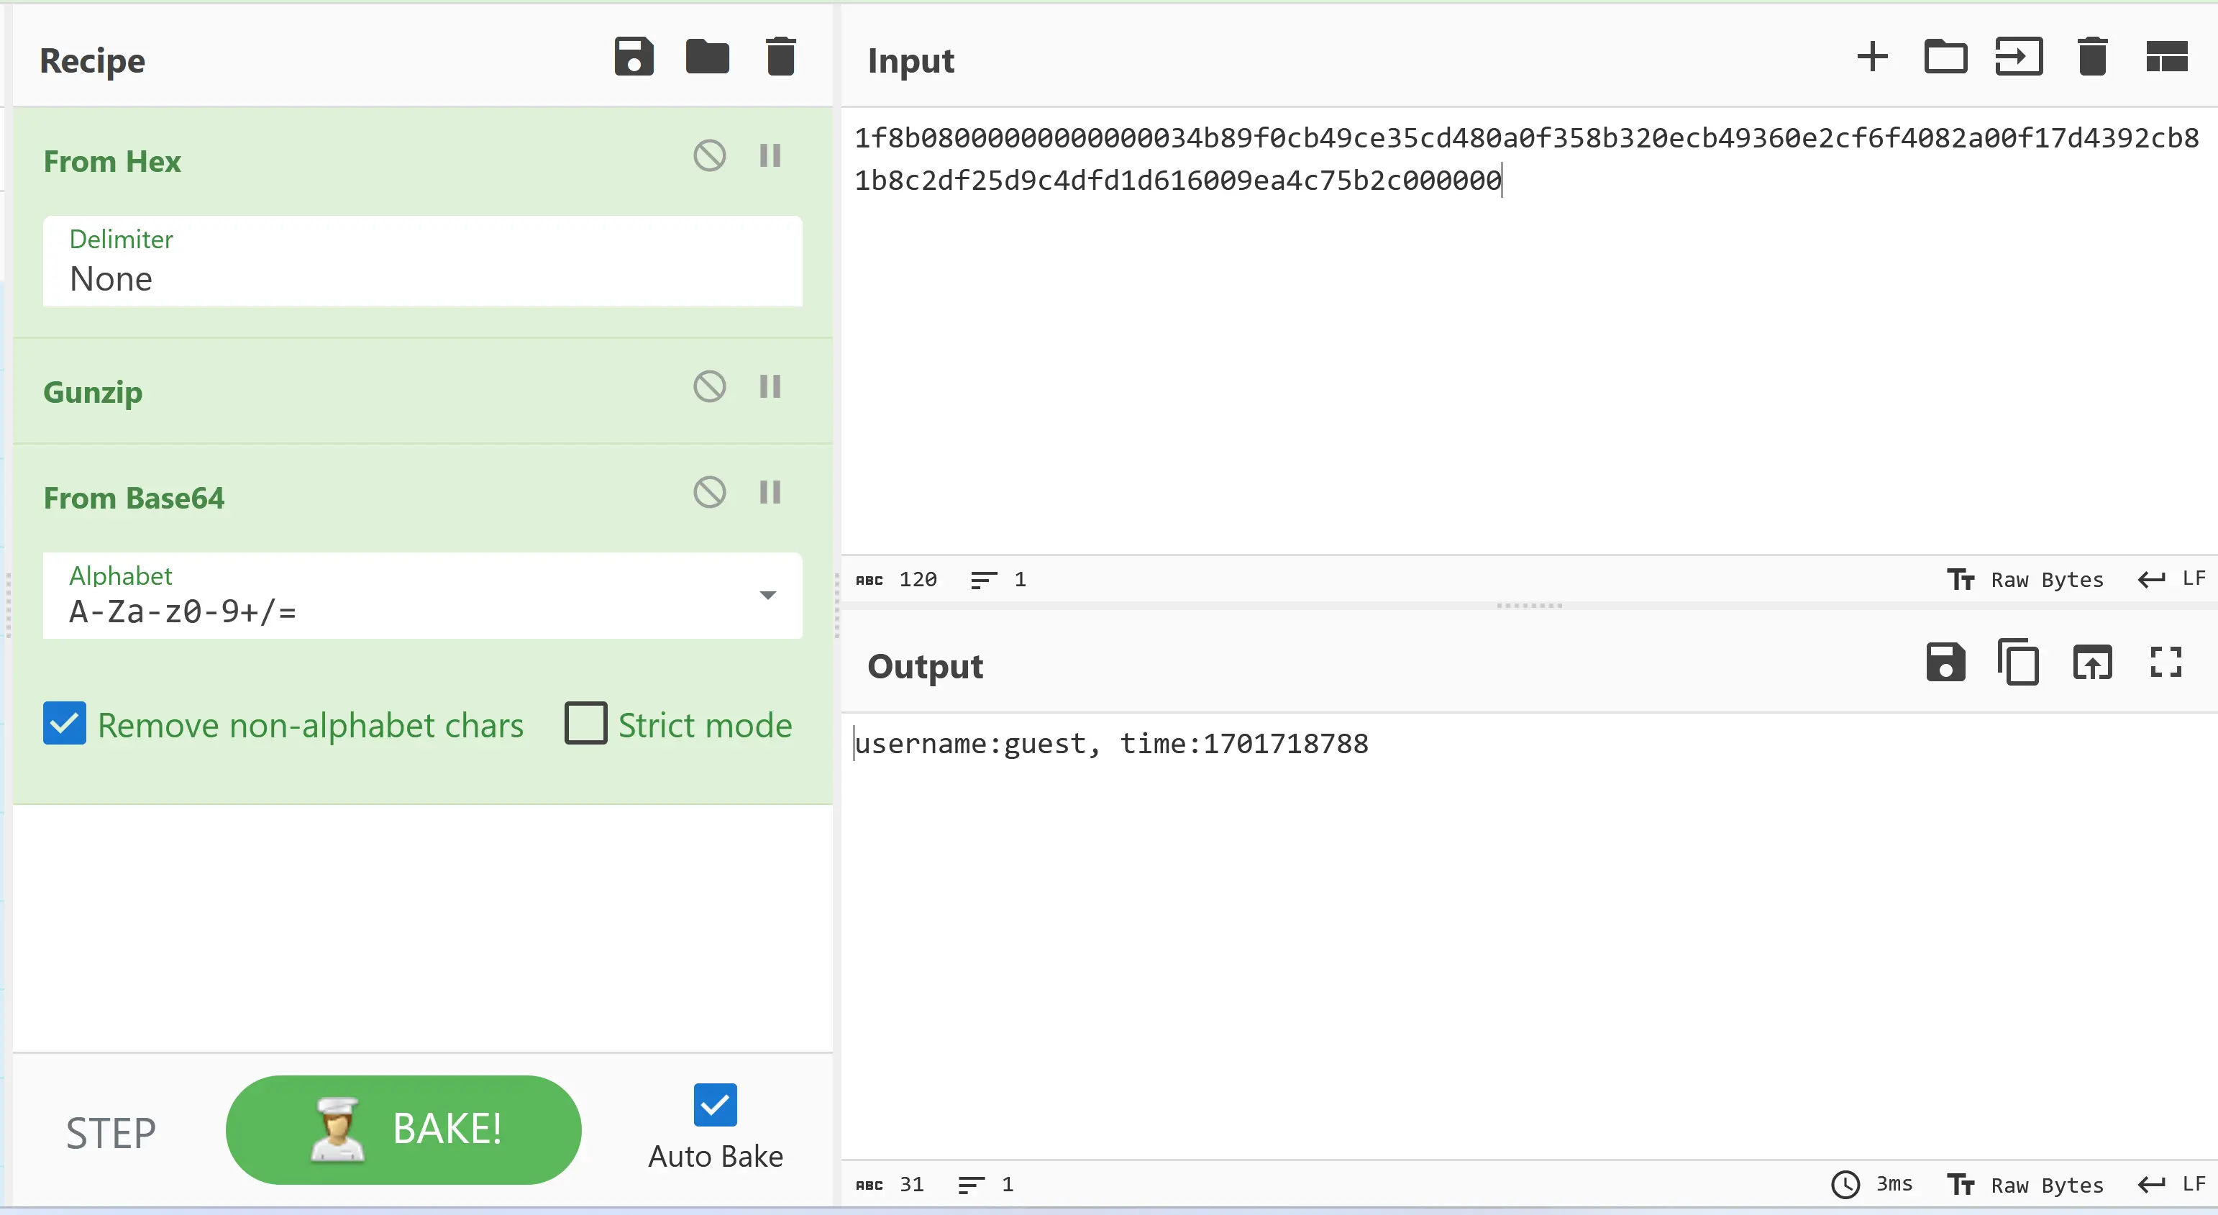Reset pane layout icon
Viewport: 2218px width, 1215px height.
pos(2166,57)
